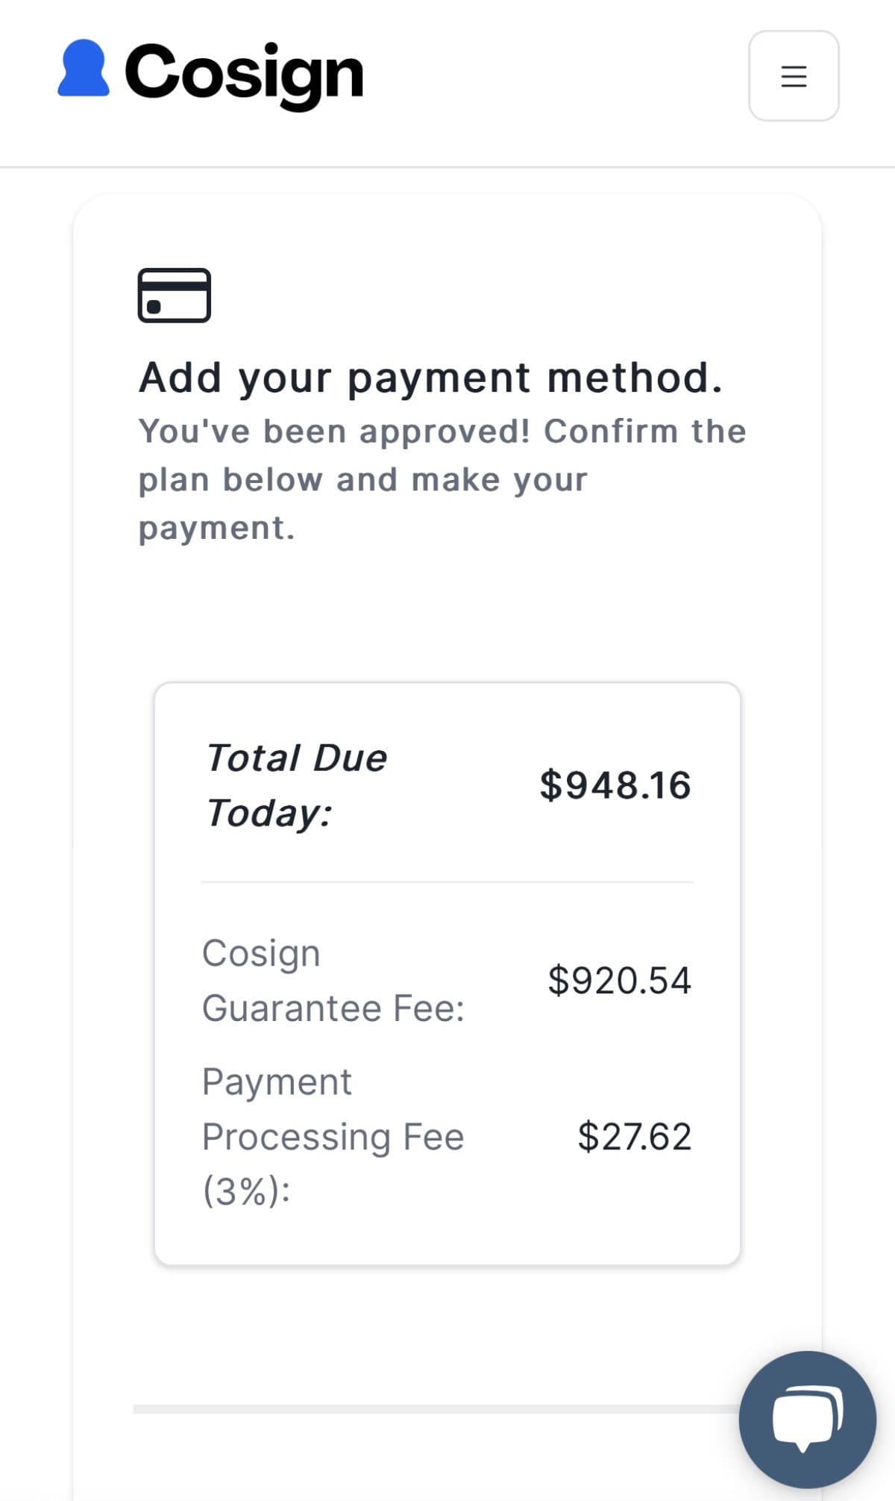Click the $920.54 guarantee fee amount
The image size is (895, 1501).
[x=619, y=980]
